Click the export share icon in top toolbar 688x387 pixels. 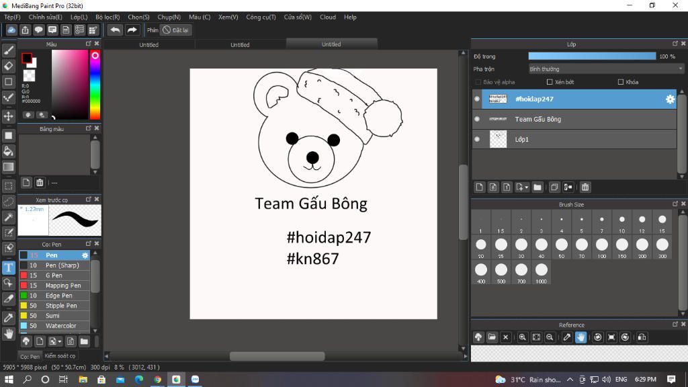click(25, 30)
